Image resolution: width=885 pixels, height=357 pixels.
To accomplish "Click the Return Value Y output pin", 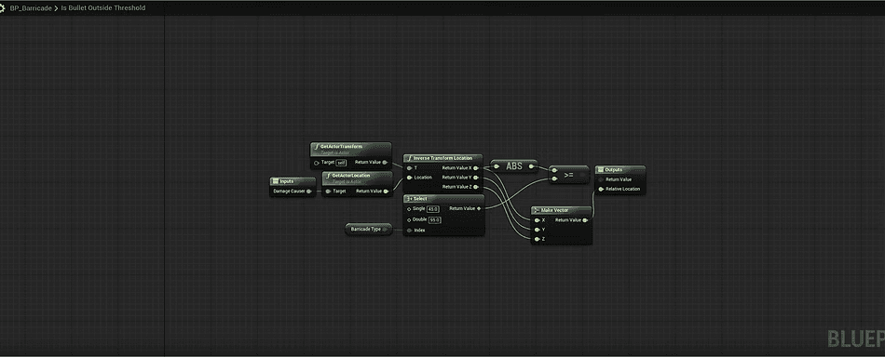I will click(476, 178).
